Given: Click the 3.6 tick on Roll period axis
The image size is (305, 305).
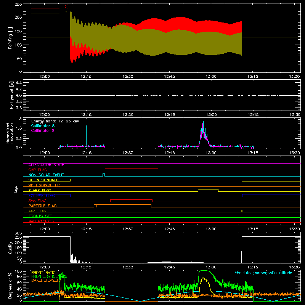Looking at the screenshot, I should click(x=19, y=108).
